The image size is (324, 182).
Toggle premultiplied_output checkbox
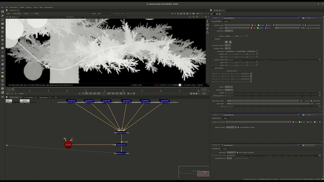click(238, 127)
